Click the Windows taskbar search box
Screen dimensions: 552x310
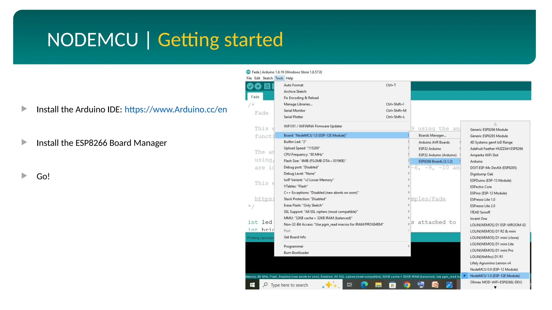click(289, 285)
